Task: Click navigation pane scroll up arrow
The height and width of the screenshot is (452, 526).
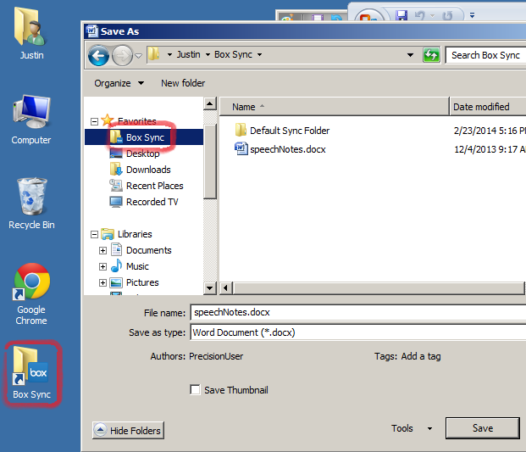Action: [x=210, y=103]
